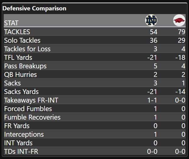Click the QB Hurries row label

click(20, 74)
